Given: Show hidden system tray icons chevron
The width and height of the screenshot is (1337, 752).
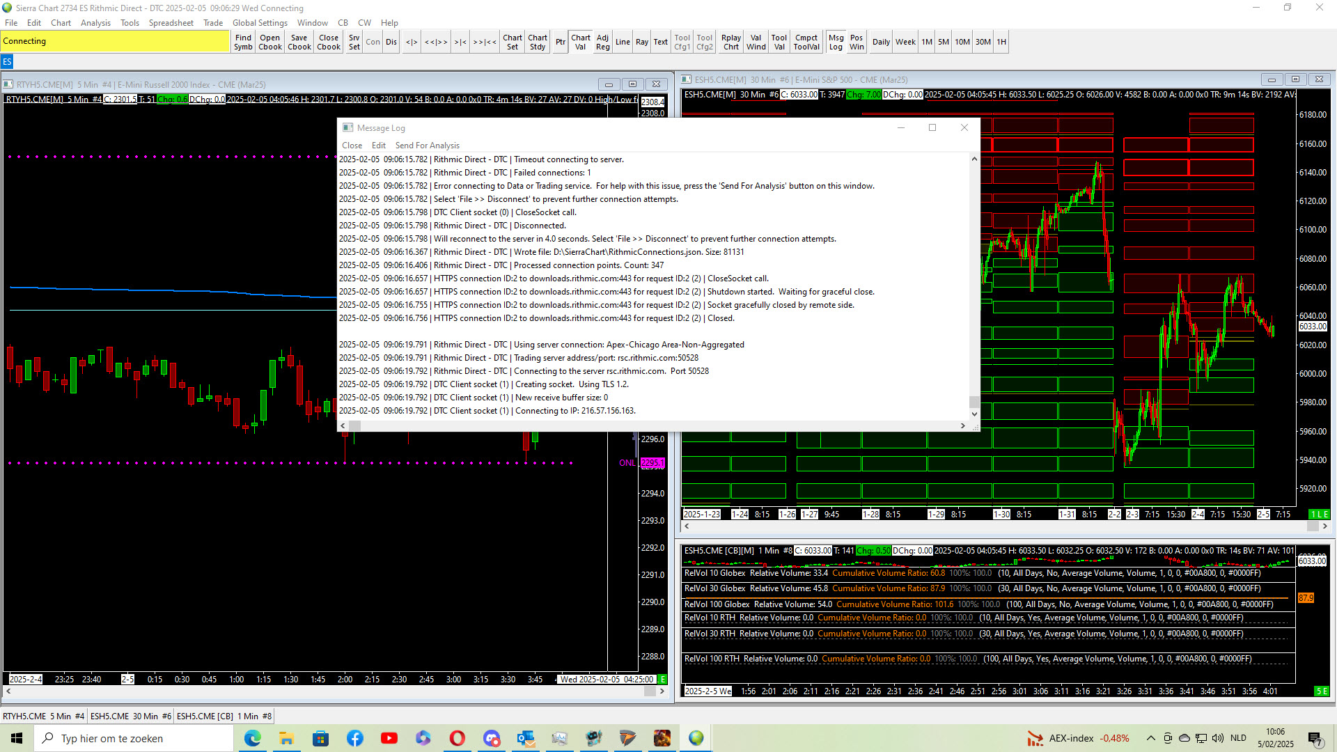Looking at the screenshot, I should [1150, 738].
